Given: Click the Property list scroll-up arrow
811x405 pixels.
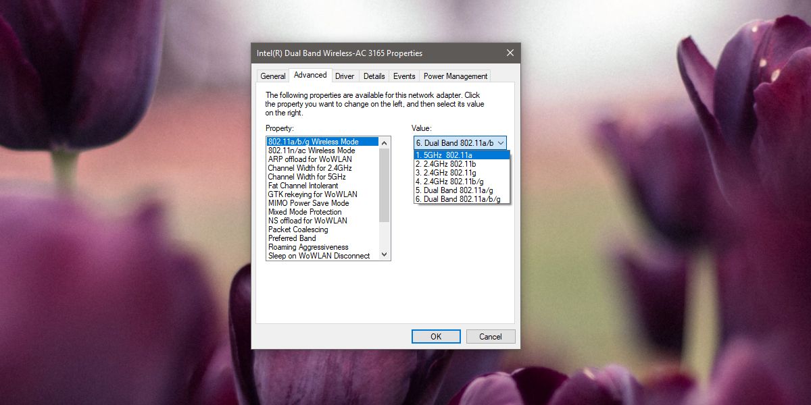Looking at the screenshot, I should pos(385,142).
